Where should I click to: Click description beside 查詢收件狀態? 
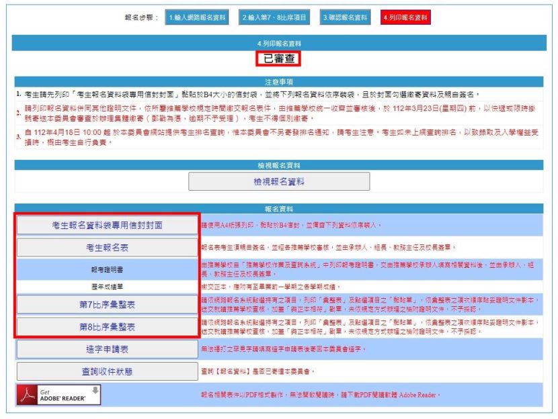click(x=258, y=371)
